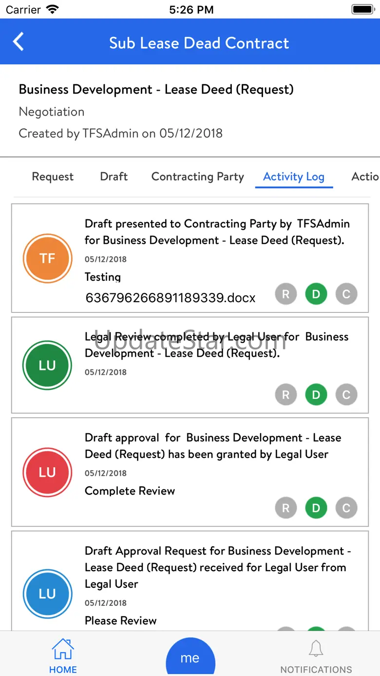Viewport: 380px width, 676px height.
Task: Tap R badge on Legal Review entry
Action: pos(286,395)
